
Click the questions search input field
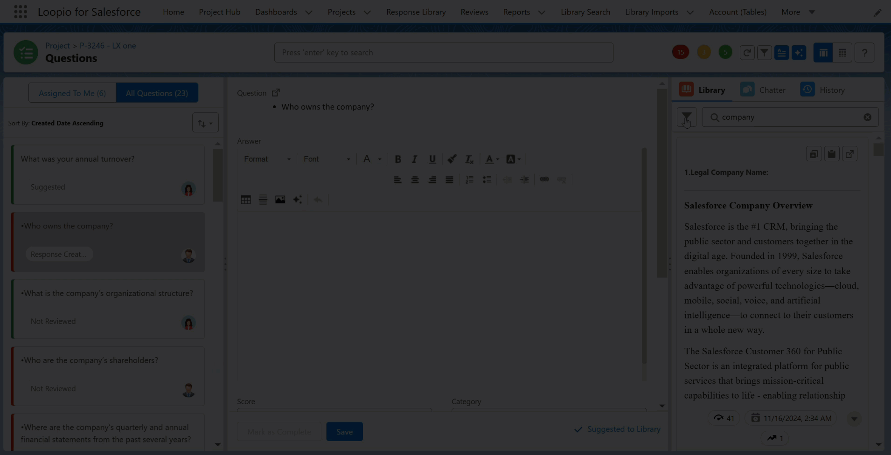(443, 53)
